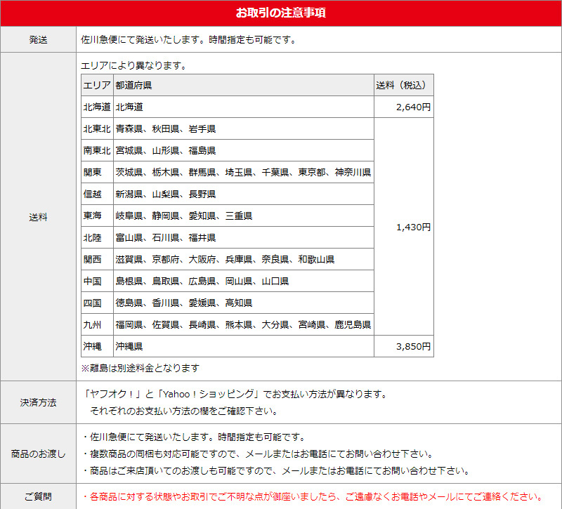Click the 送料 row label cell
Viewport: 562px width, 509px height.
(x=38, y=217)
